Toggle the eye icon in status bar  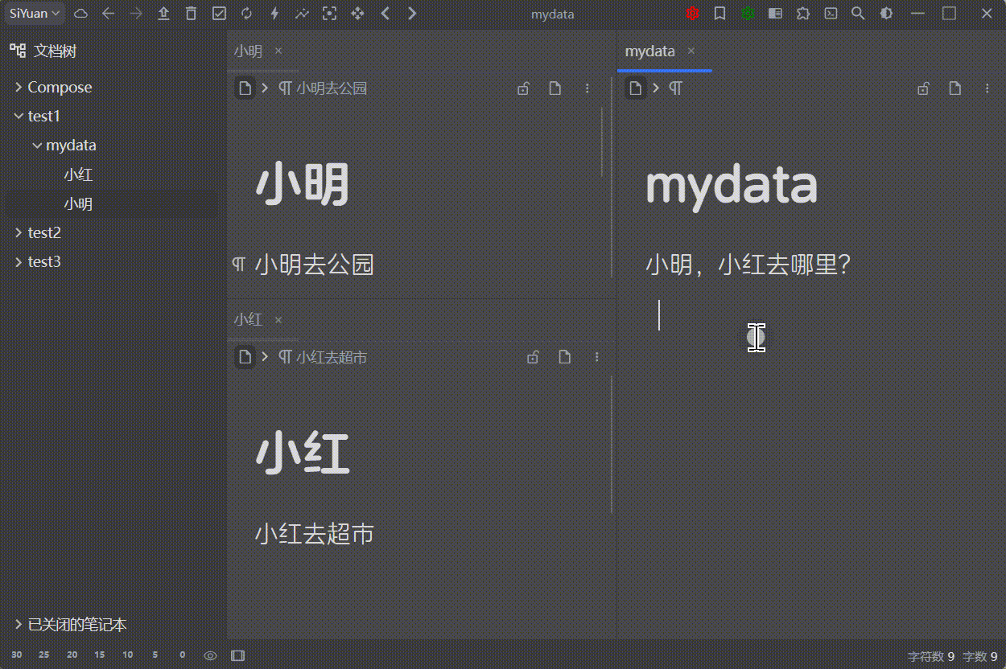point(210,655)
